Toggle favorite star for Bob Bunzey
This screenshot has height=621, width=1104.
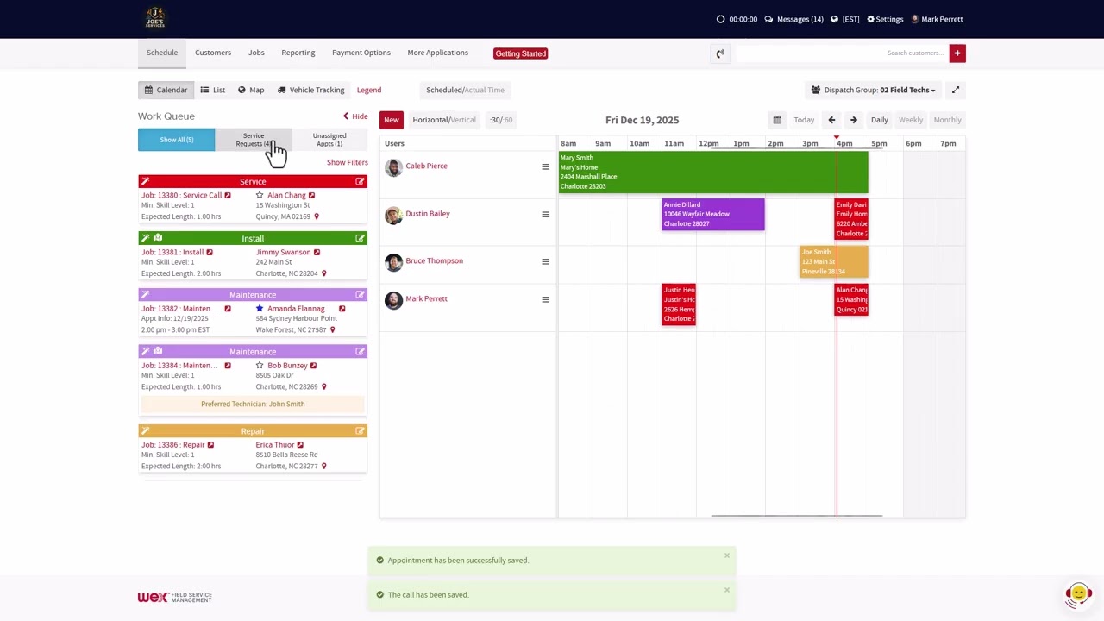260,365
